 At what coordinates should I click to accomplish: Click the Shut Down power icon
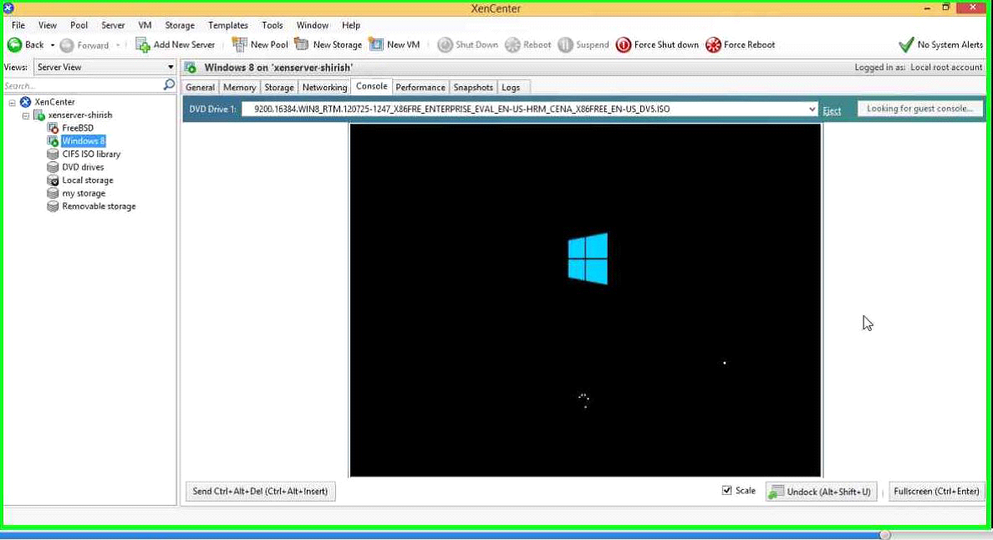click(x=446, y=45)
